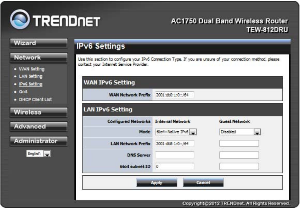The height and width of the screenshot is (208, 300).
Task: Open the Wizard menu
Action: (39, 43)
